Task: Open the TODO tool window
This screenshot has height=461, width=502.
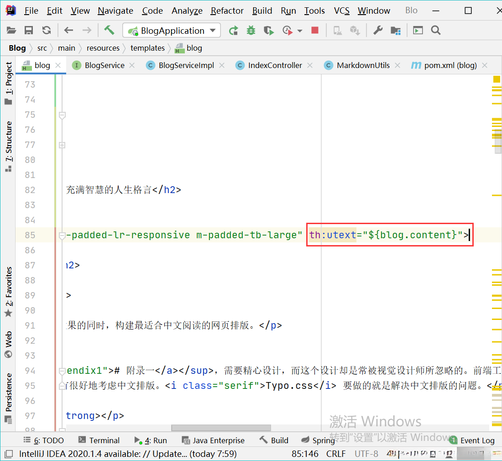Action: point(43,440)
